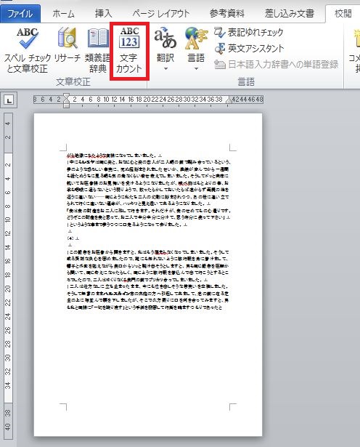Image resolution: width=360 pixels, height=447 pixels.
Task: Switch to the 差し込み文書 tab
Action: click(289, 13)
